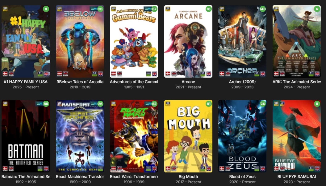326x186 pixels.
Task: Click the green 81 badge on Big Mouth poster
Action: [208, 104]
